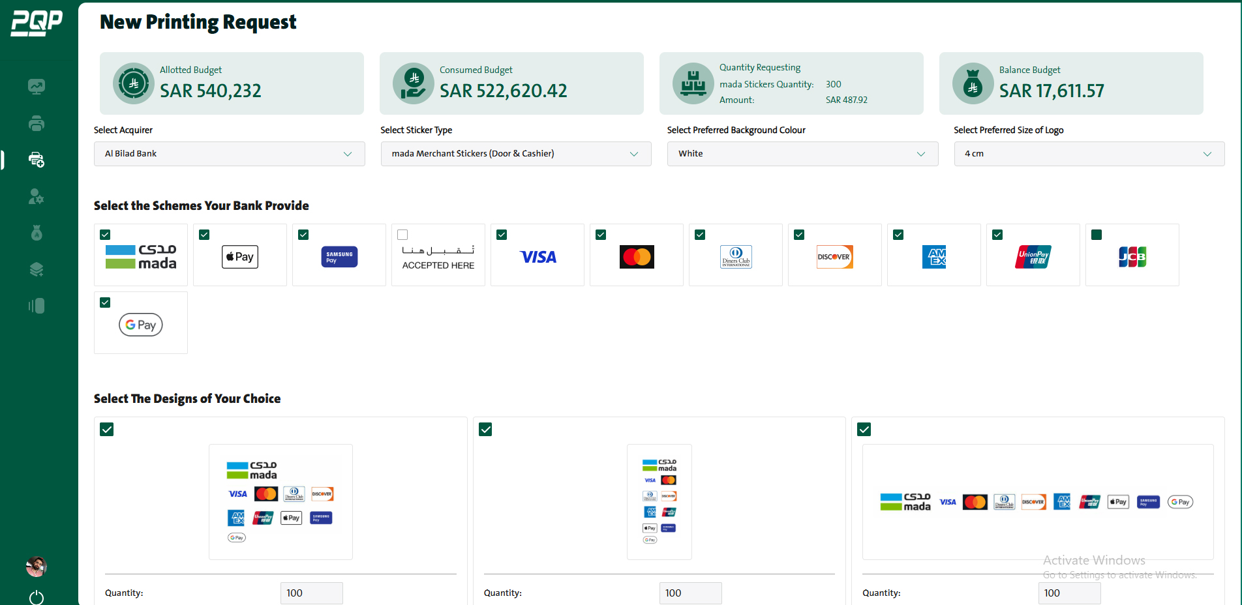Enable the Accepted Here scheme checkbox
The height and width of the screenshot is (605, 1242).
(402, 234)
